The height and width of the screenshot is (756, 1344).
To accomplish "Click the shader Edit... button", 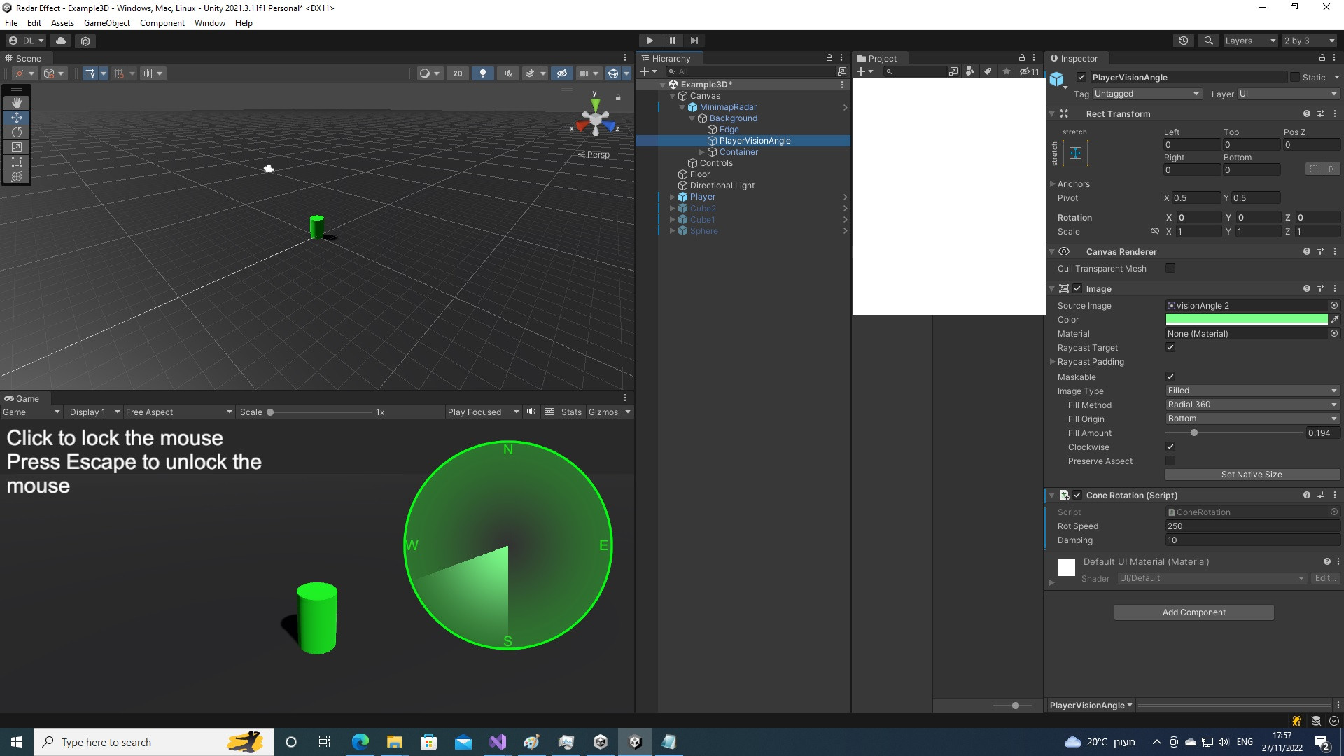I will click(1325, 578).
